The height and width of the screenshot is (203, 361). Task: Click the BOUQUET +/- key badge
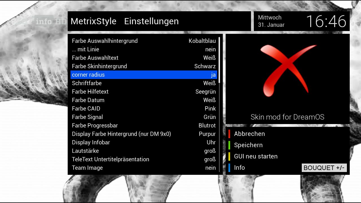324,168
